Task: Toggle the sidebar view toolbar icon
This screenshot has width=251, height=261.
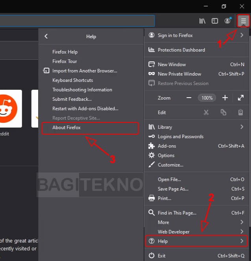Action: point(215,21)
